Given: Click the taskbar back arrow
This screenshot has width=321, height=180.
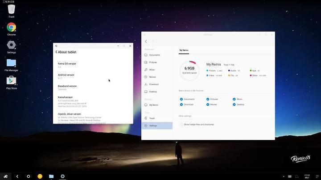Looking at the screenshot, I should (x=17, y=176).
